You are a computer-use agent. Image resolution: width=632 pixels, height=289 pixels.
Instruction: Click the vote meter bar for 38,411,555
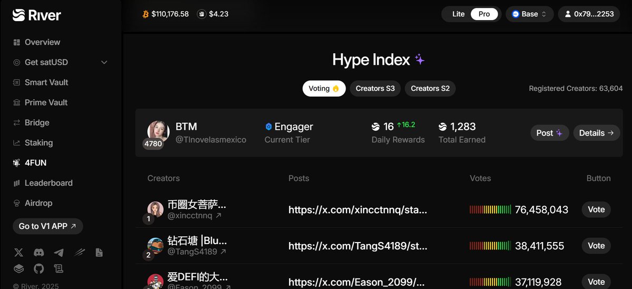(490, 246)
